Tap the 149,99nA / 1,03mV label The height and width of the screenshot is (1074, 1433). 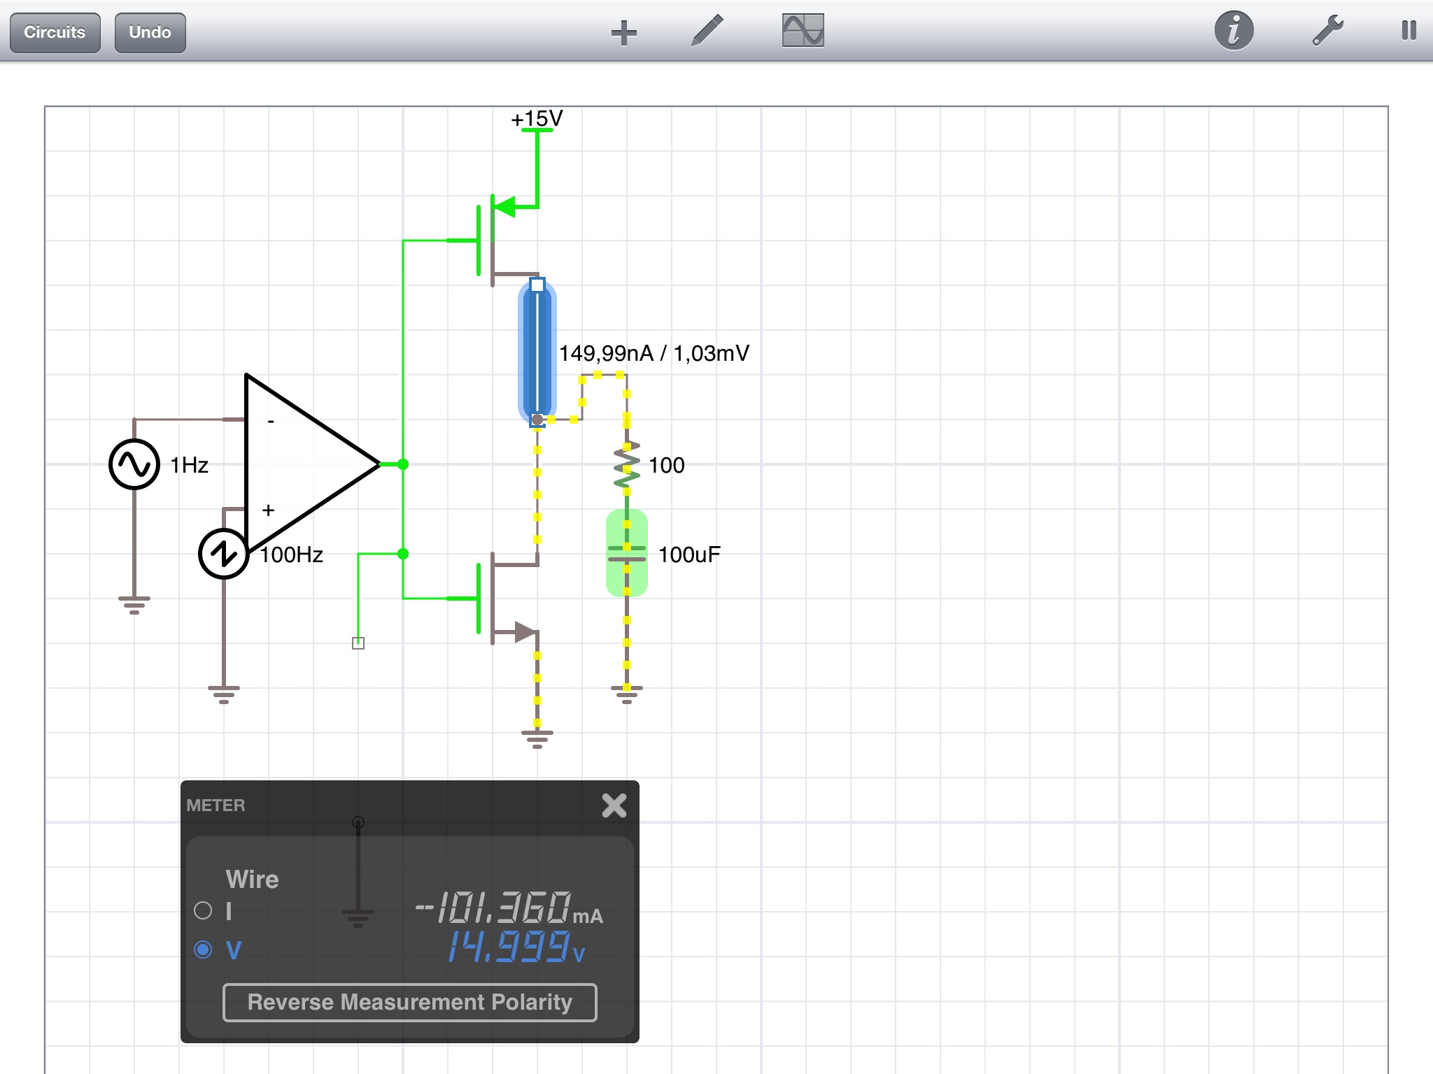click(654, 353)
